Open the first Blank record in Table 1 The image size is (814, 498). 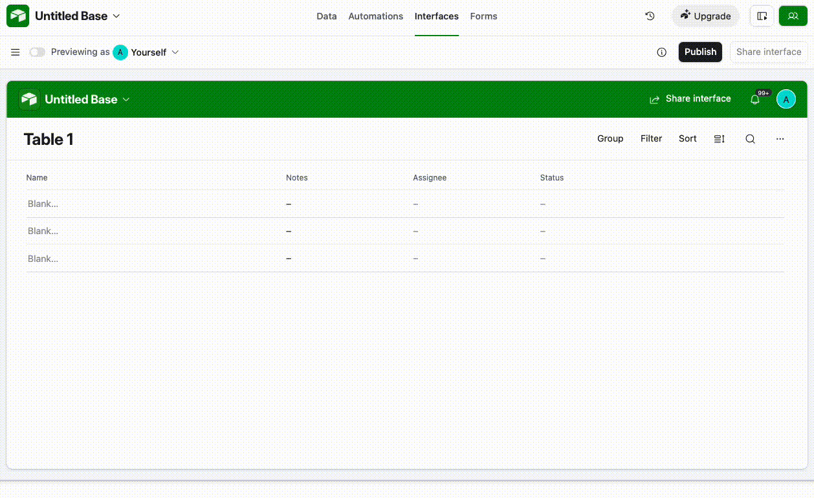coord(43,204)
